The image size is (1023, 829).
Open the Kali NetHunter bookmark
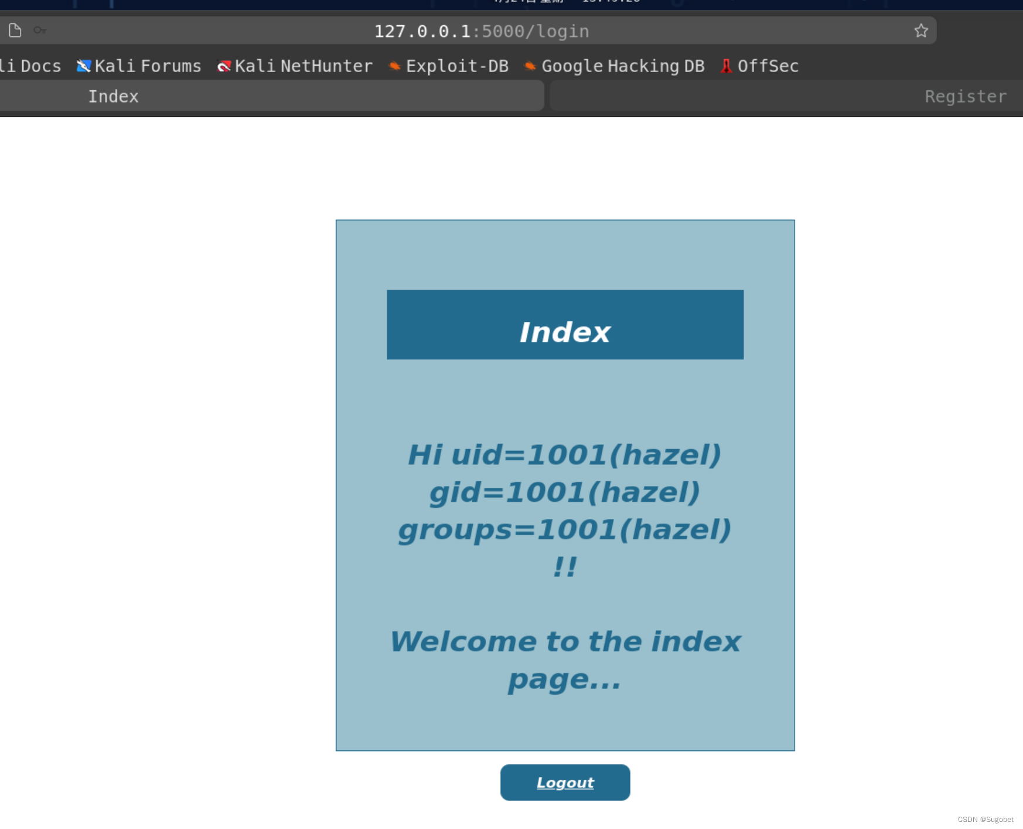pyautogui.click(x=295, y=66)
